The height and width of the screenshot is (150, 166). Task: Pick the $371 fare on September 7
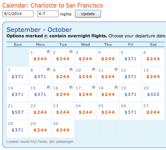click(x=17, y=77)
